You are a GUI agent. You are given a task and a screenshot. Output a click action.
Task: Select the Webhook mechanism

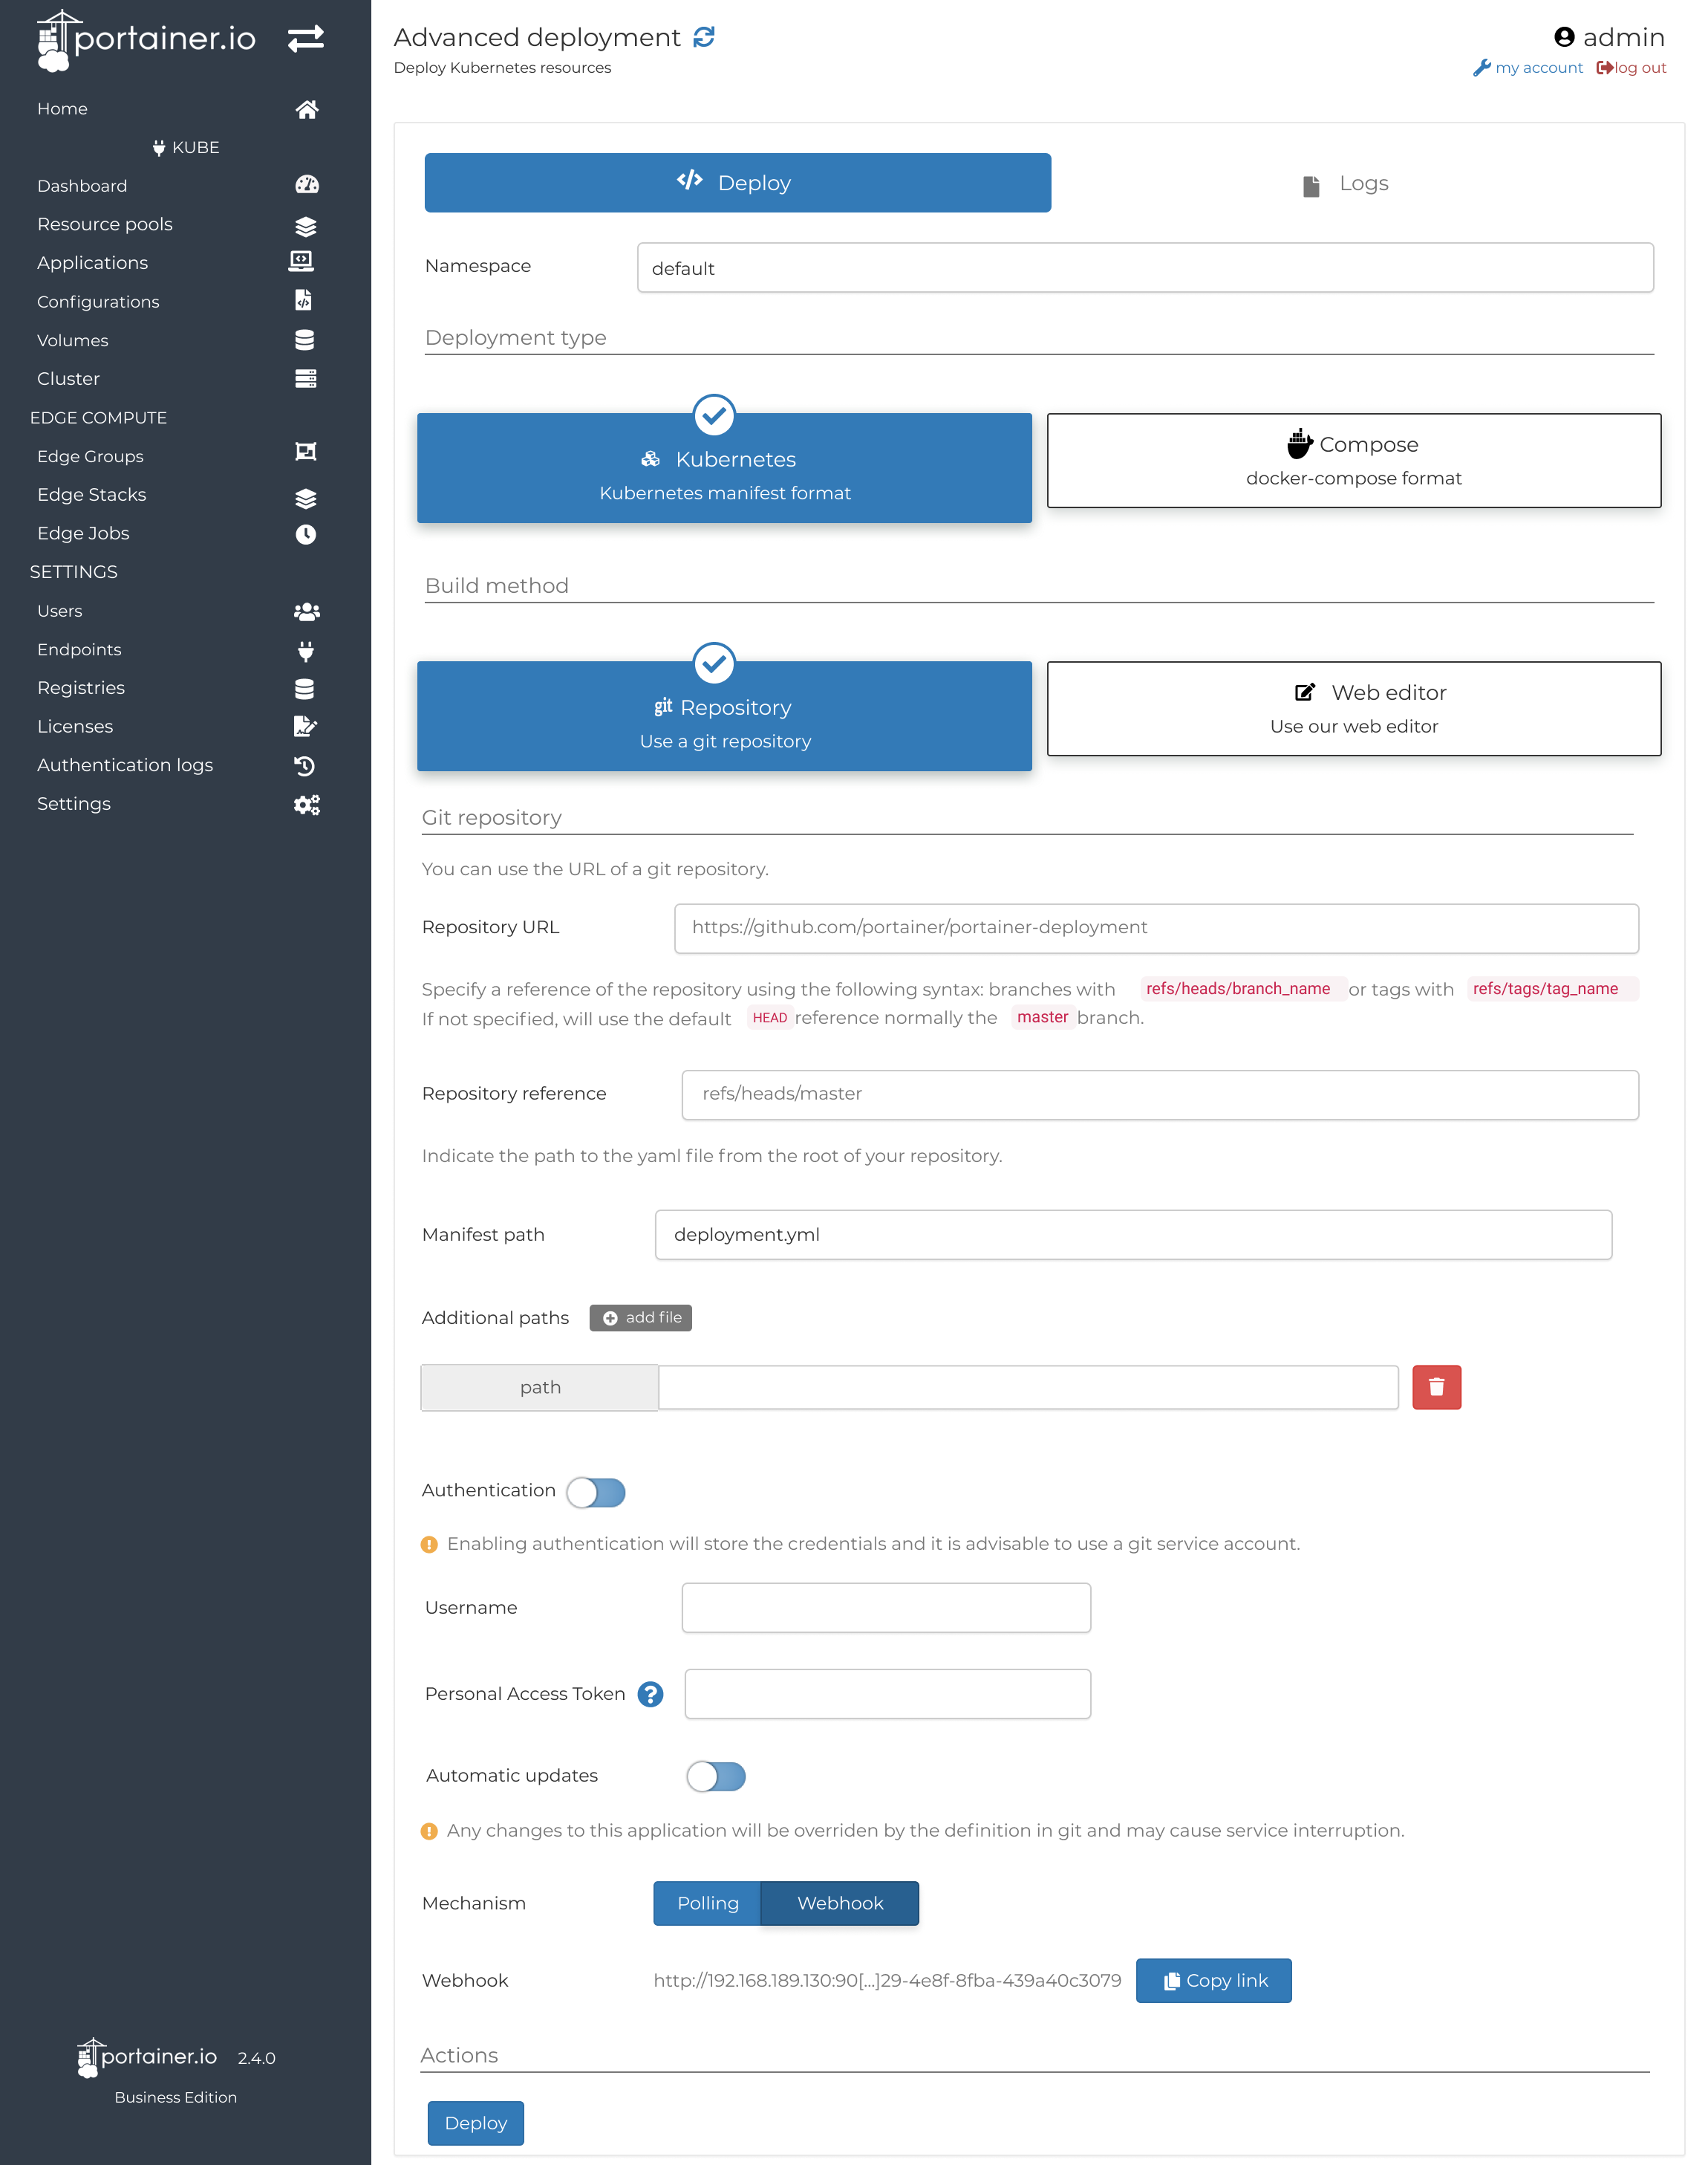point(840,1903)
